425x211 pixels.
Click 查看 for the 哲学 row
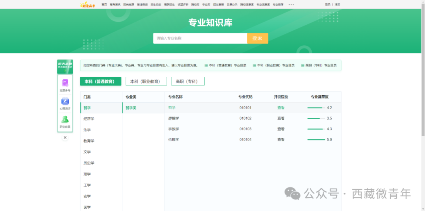281,108
